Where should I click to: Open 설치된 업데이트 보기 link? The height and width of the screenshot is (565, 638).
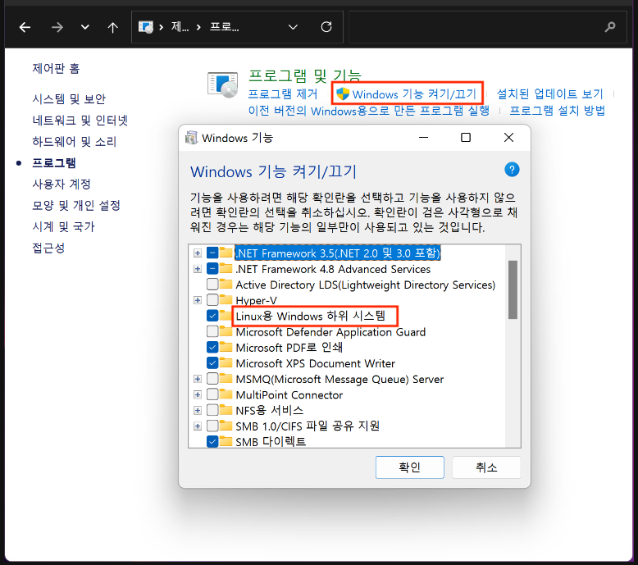pos(549,94)
